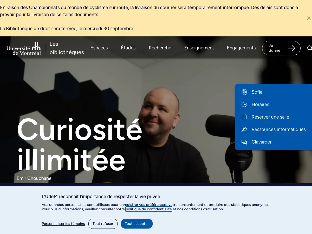Screen dimensions: 312x234
Task: Click the arrow in the Je donne button
Action: pos(291,48)
